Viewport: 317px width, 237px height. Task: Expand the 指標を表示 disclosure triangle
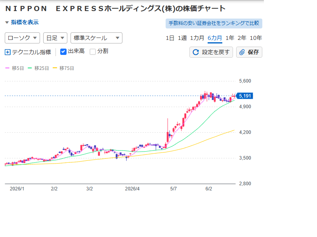pos(7,23)
